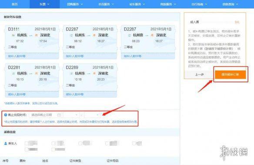Open the hour dropdown for the deadline time
This screenshot has height=165, width=254.
(x=71, y=115)
